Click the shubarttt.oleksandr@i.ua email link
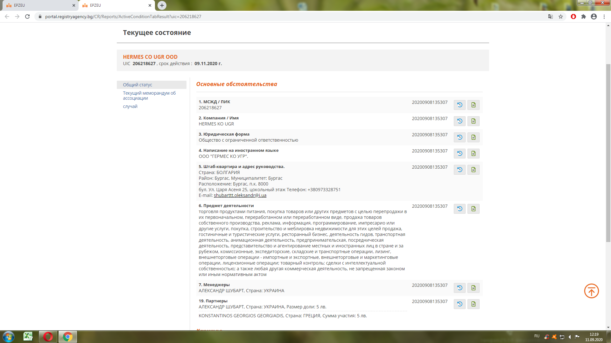The height and width of the screenshot is (343, 611). pyautogui.click(x=240, y=195)
